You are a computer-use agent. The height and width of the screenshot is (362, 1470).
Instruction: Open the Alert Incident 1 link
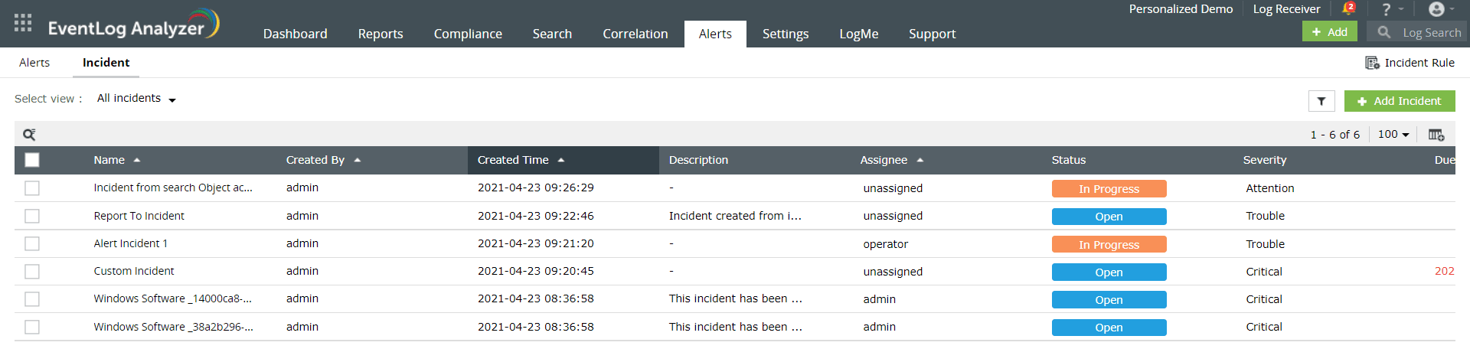pyautogui.click(x=130, y=243)
